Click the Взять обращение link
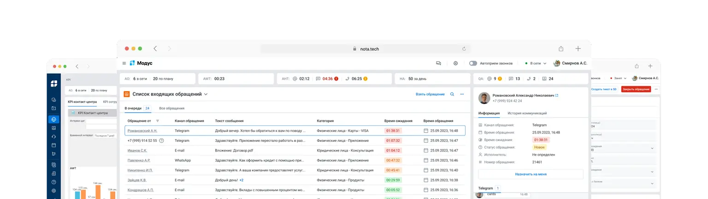The image size is (708, 199). tap(430, 94)
